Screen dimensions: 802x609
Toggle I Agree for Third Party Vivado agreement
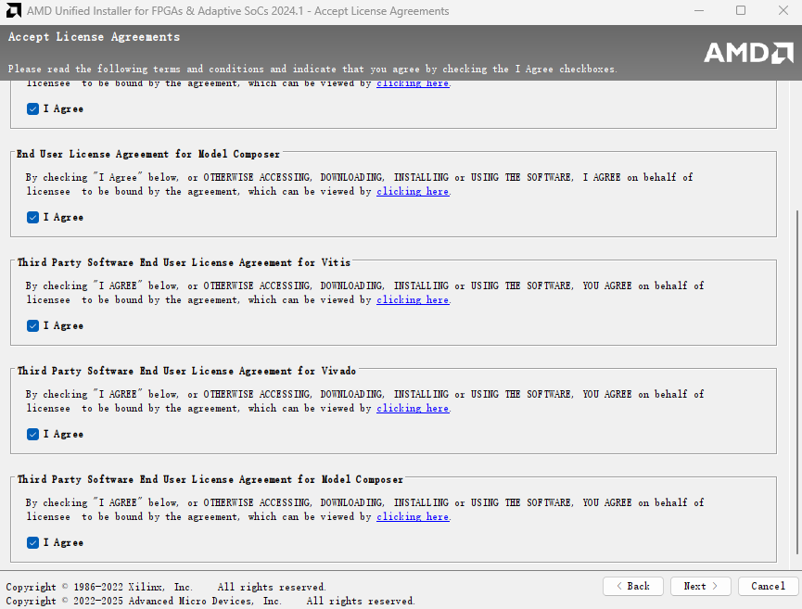(x=33, y=434)
